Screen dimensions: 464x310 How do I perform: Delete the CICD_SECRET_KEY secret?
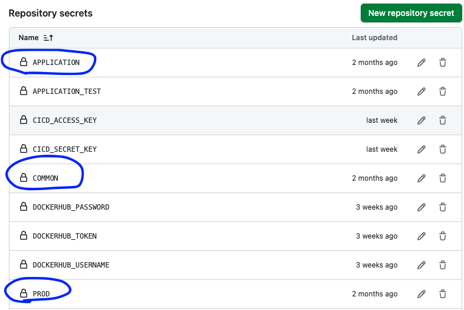(443, 149)
